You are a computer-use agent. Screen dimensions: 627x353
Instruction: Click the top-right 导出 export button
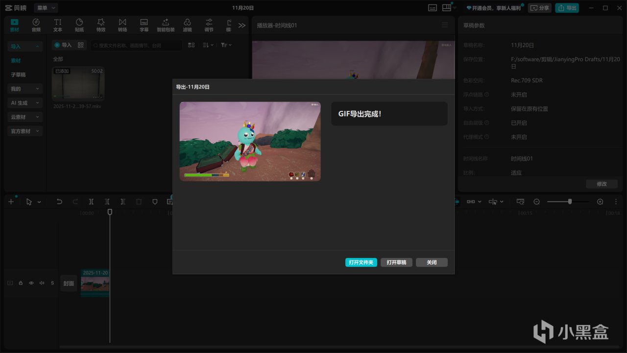coord(567,8)
